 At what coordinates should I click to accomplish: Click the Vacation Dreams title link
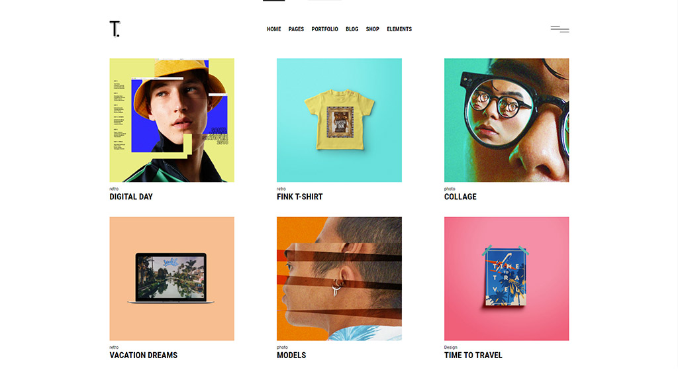143,355
